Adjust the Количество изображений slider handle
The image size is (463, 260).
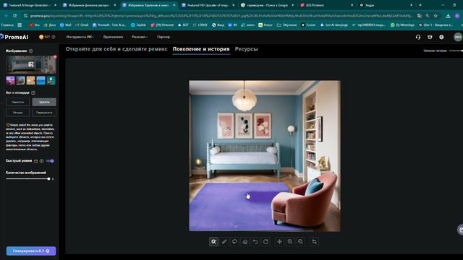coord(48,179)
